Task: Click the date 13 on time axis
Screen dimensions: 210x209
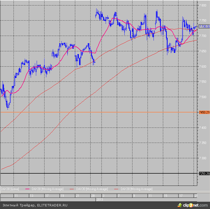Action: tap(31, 195)
